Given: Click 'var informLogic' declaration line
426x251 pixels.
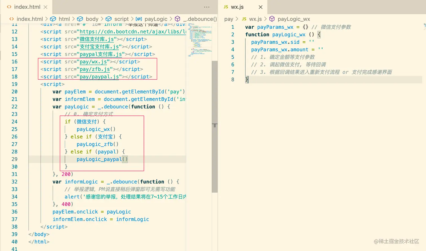Looking at the screenshot, I should [116, 182].
